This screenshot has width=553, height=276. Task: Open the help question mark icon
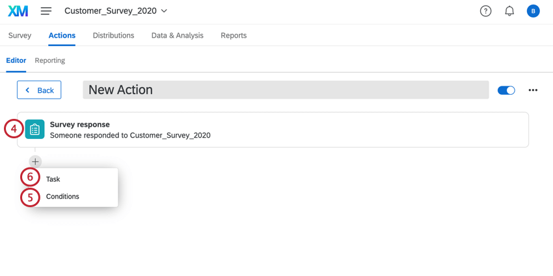[485, 11]
